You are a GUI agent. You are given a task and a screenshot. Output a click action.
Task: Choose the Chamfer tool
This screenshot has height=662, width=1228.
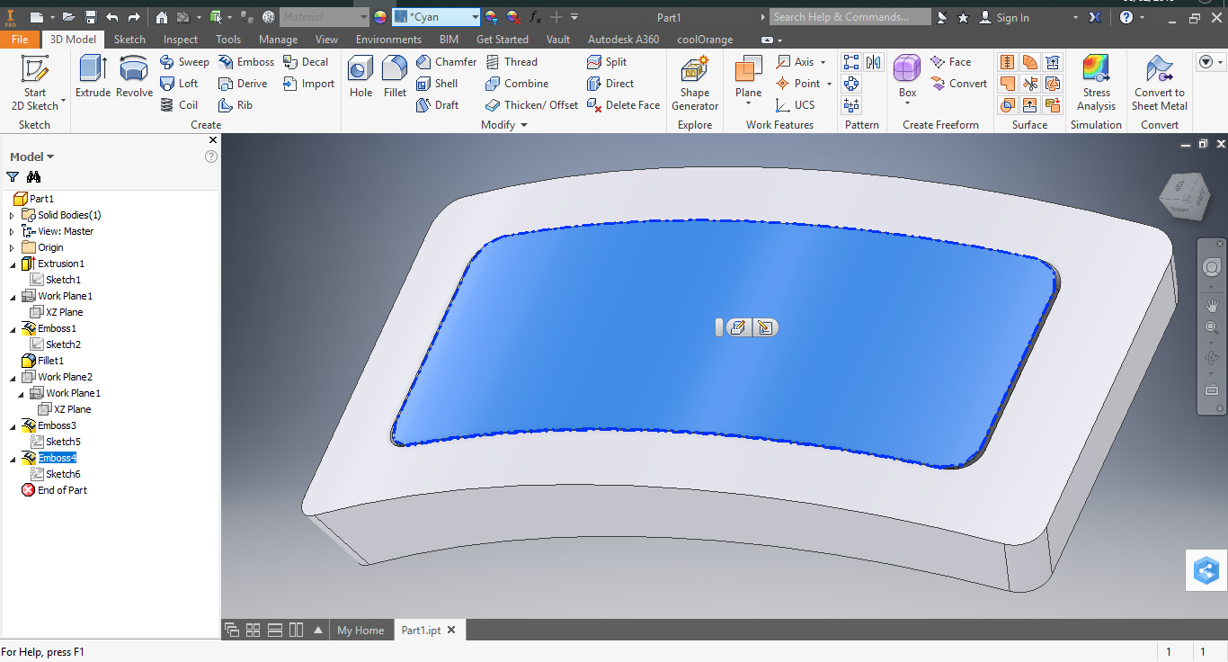click(447, 62)
